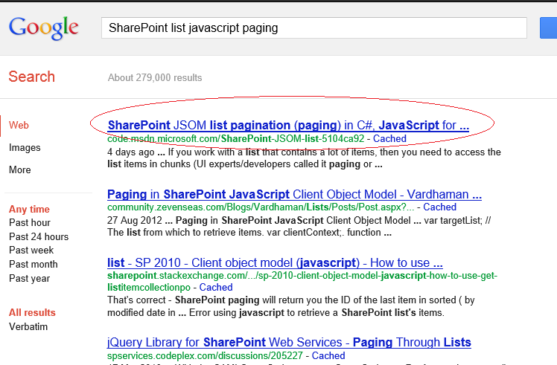Click the spservices.codeplex.com/discussions green URL
Screen dimensions: 557x365
pyautogui.click(x=205, y=356)
